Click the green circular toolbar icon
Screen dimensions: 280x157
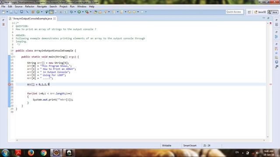[x=38, y=12]
